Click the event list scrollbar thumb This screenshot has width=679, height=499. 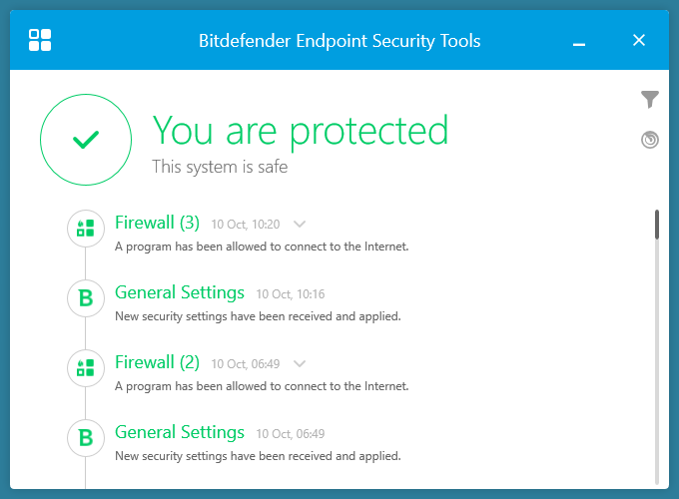[x=656, y=225]
